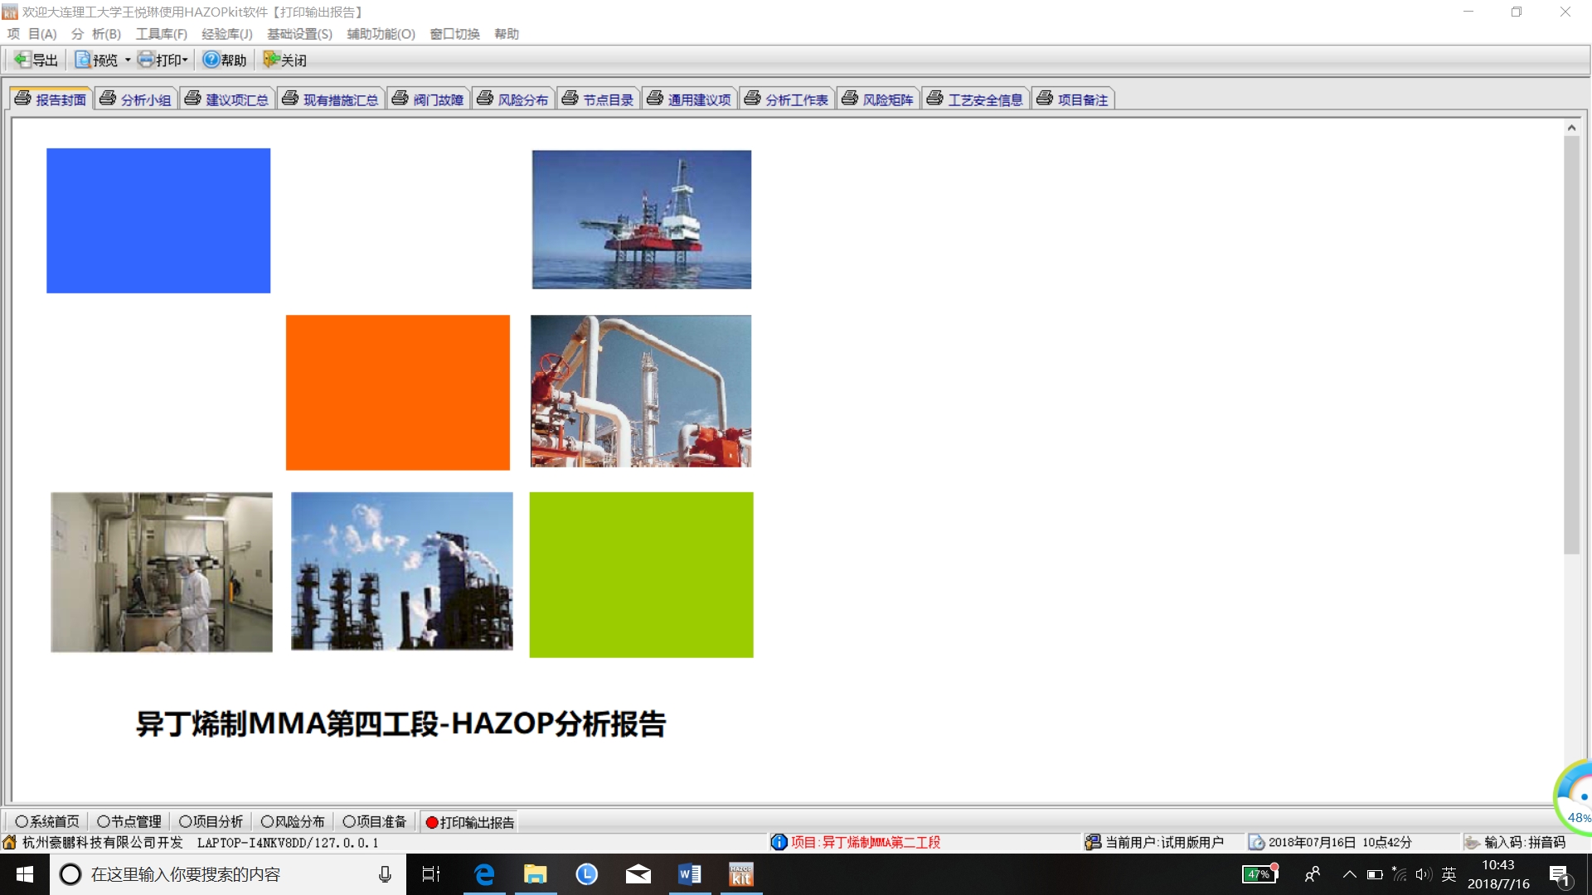The height and width of the screenshot is (895, 1592).
Task: Open HAZOPkit app in taskbar
Action: [x=740, y=874]
